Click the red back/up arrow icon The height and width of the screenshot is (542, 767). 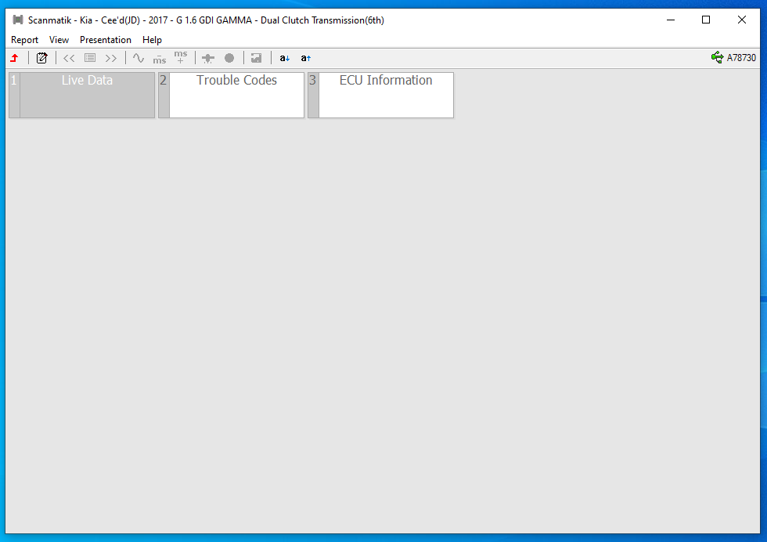pos(14,58)
